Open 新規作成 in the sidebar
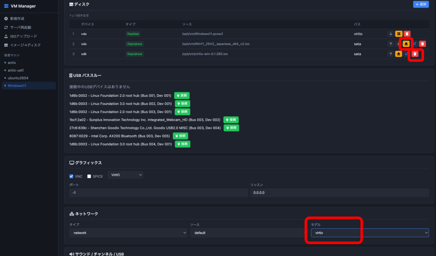Image resolution: width=436 pixels, height=256 pixels. tap(17, 19)
